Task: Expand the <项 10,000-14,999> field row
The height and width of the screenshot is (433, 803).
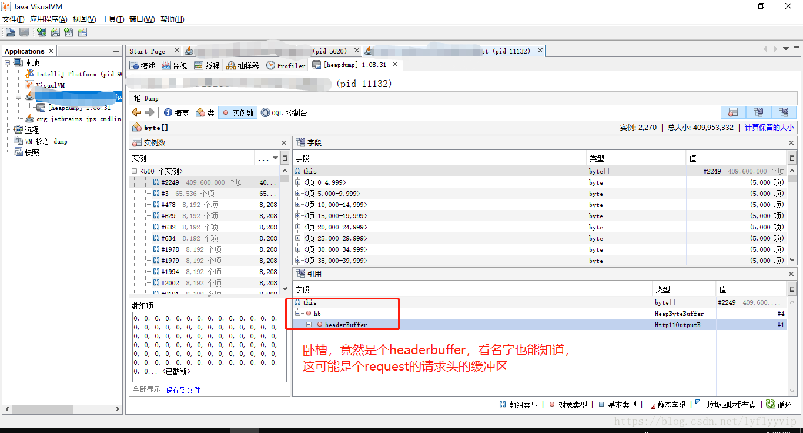Action: pyautogui.click(x=298, y=205)
